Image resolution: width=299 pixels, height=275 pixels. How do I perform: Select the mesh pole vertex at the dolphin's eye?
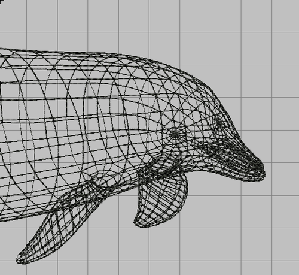(219, 122)
